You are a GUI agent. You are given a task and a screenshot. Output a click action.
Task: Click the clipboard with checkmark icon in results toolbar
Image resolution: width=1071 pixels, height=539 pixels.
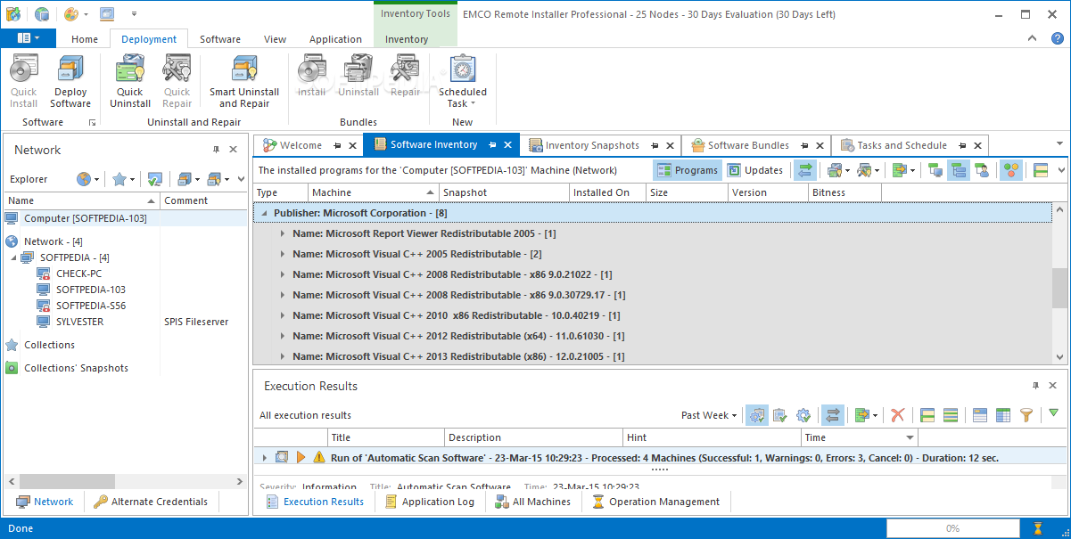click(779, 415)
